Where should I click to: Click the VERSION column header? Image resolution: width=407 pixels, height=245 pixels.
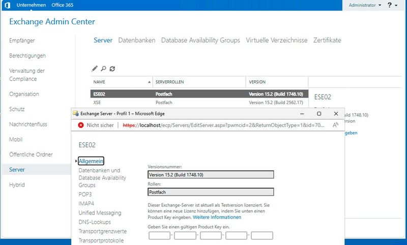[x=277, y=82]
